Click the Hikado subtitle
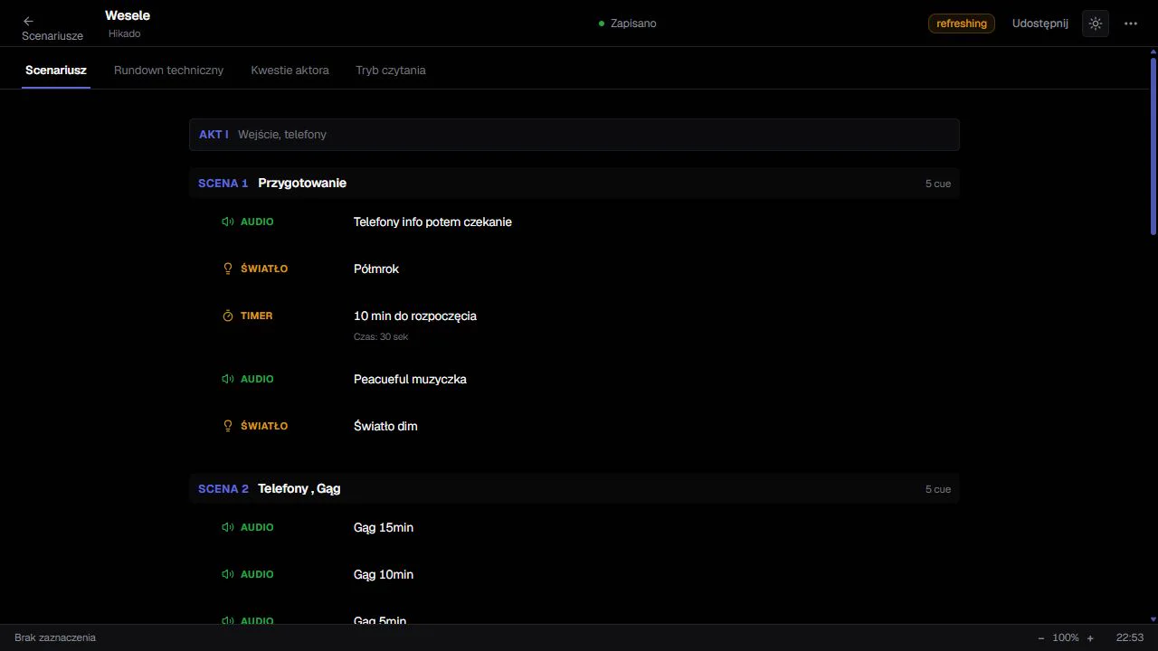The height and width of the screenshot is (651, 1158). (125, 33)
